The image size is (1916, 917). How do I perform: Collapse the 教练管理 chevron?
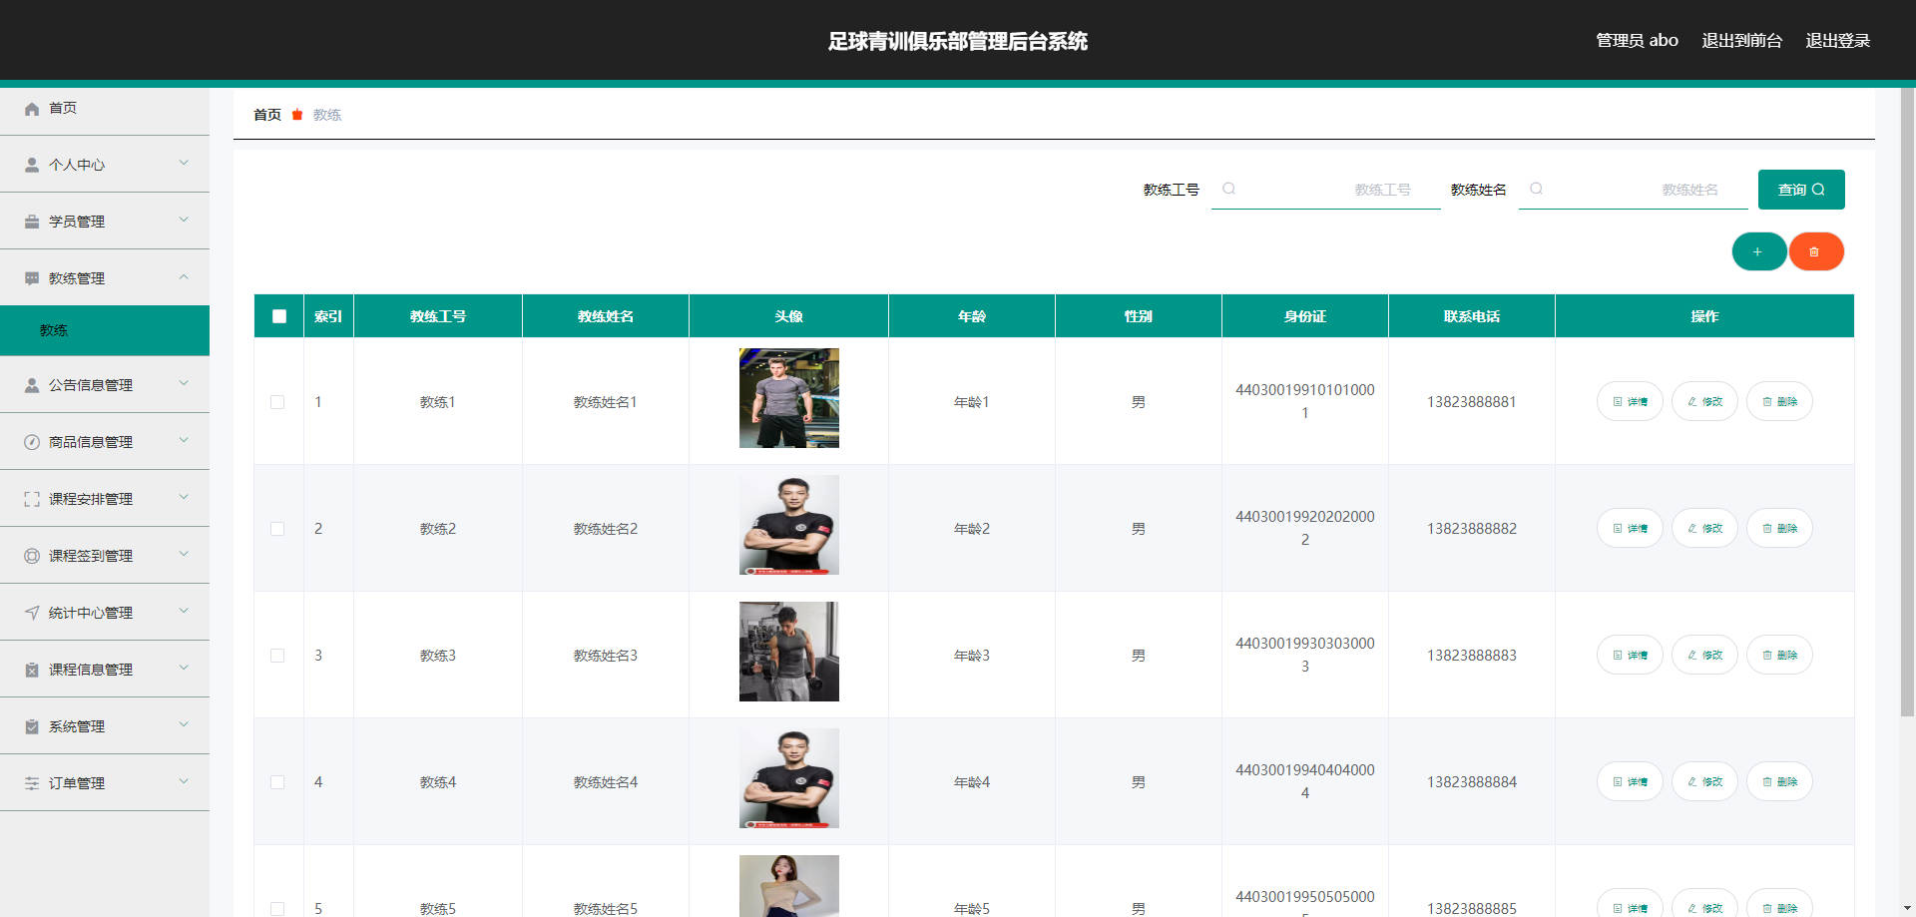(x=184, y=276)
